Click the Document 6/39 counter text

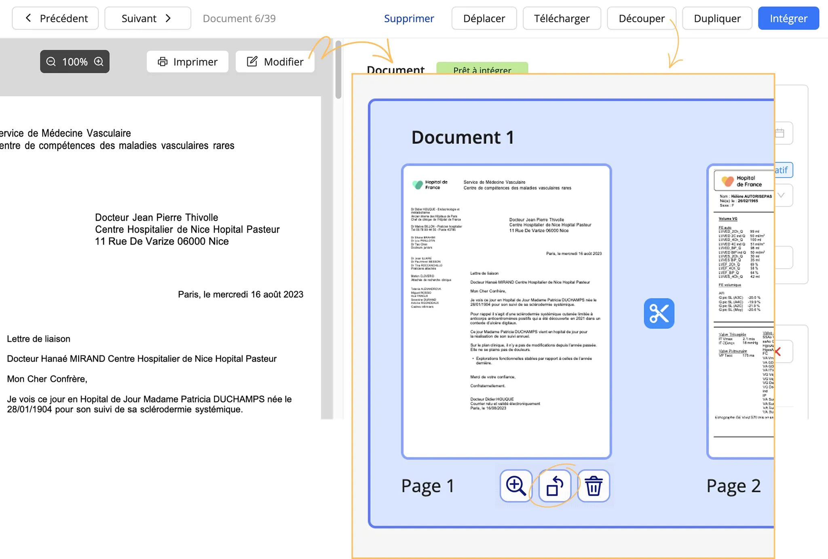(239, 18)
